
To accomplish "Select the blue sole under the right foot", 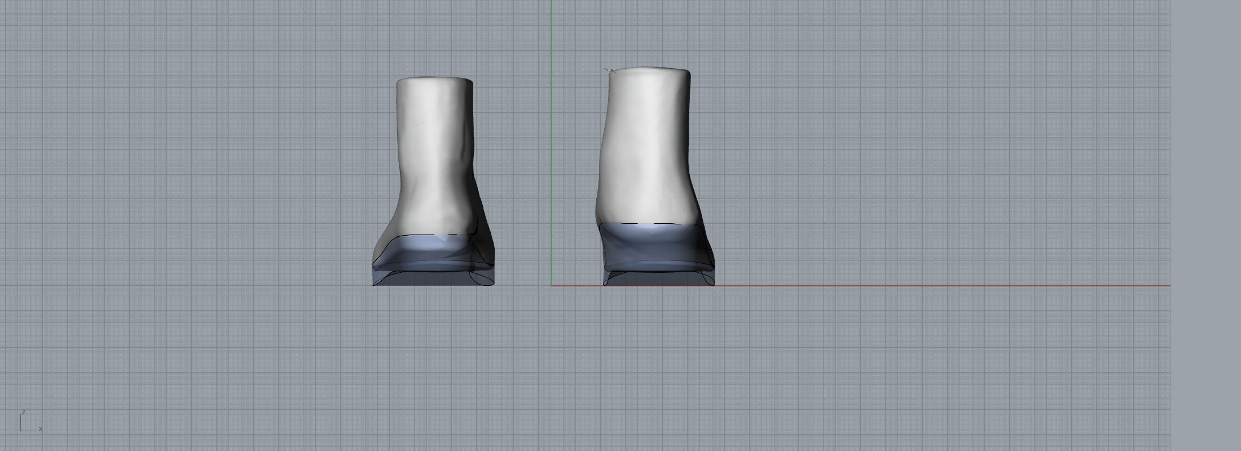I will pos(654,245).
